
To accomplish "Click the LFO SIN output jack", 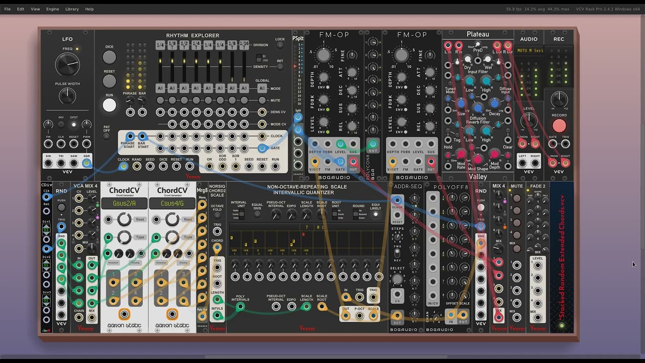I will tap(48, 163).
